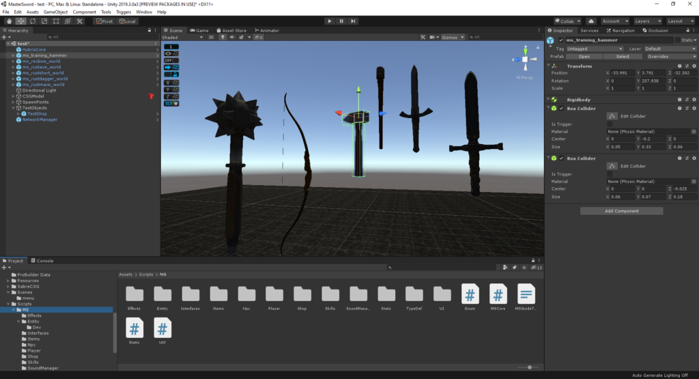Toggle first Box Collider enabled checkbox
The height and width of the screenshot is (379, 699).
coord(562,109)
